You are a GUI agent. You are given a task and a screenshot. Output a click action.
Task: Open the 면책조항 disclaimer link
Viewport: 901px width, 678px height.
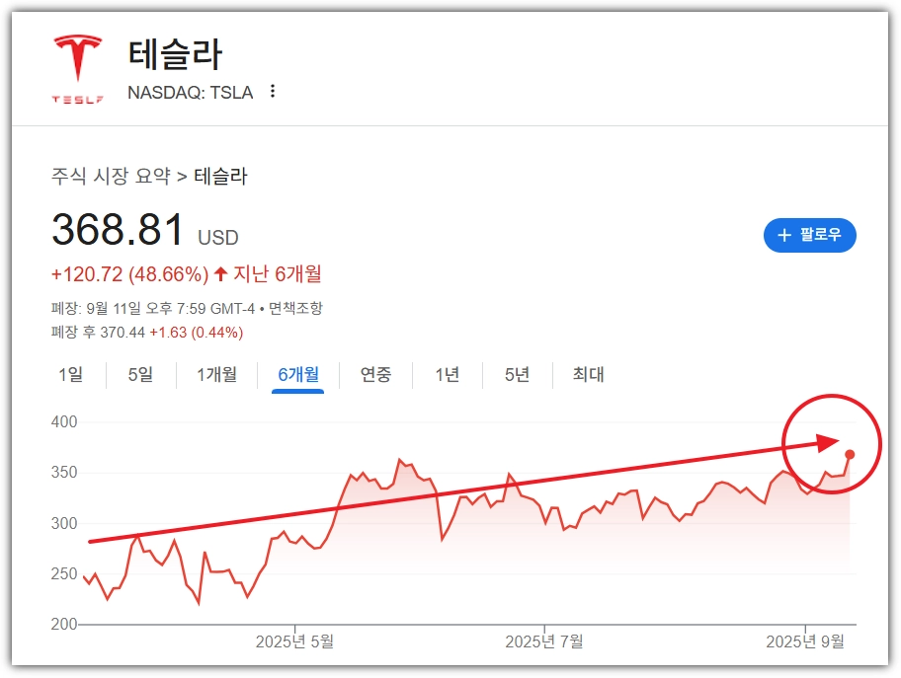click(x=295, y=309)
